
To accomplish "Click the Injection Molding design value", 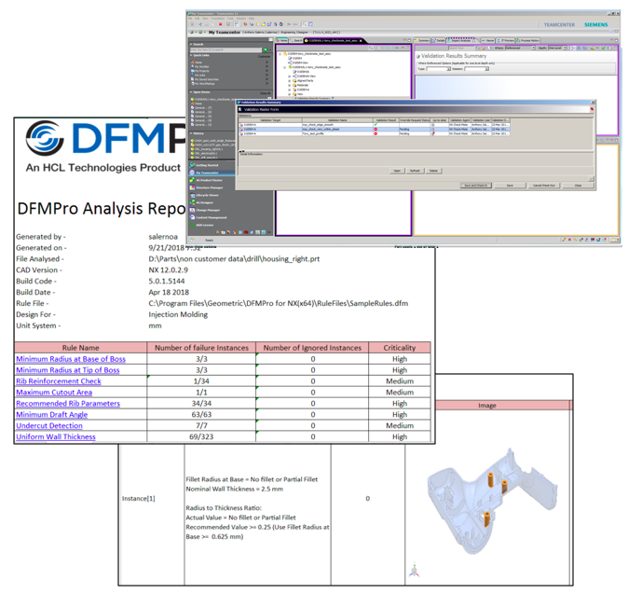I will [x=178, y=314].
